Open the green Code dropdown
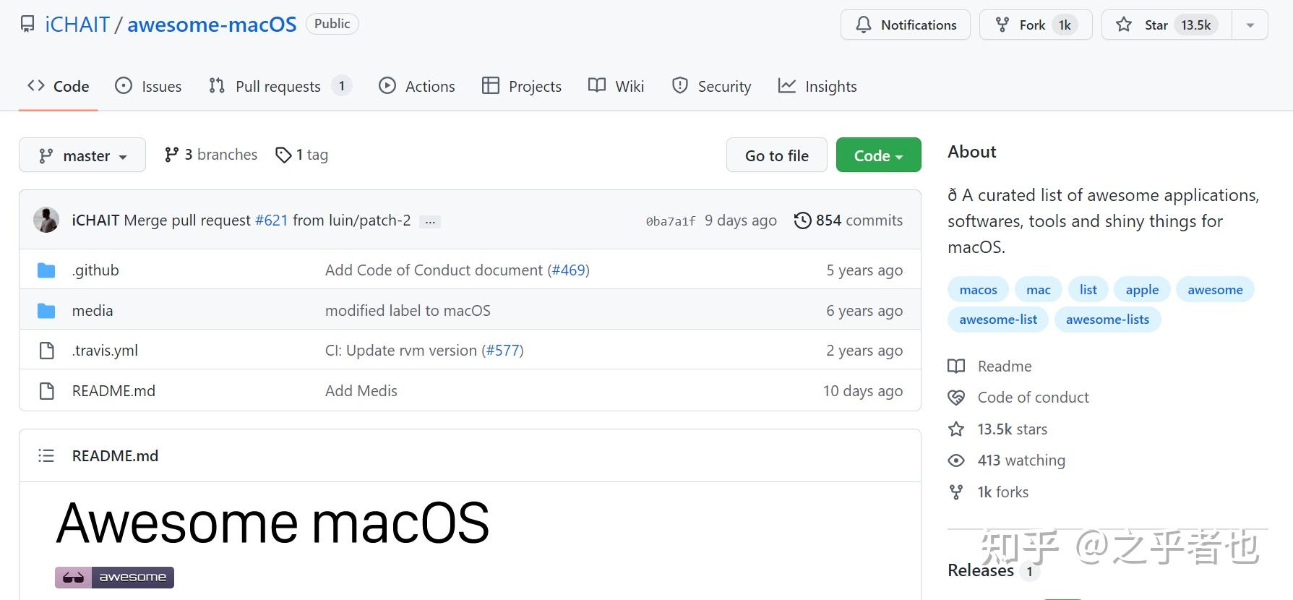Image resolution: width=1293 pixels, height=600 pixels. coord(878,155)
